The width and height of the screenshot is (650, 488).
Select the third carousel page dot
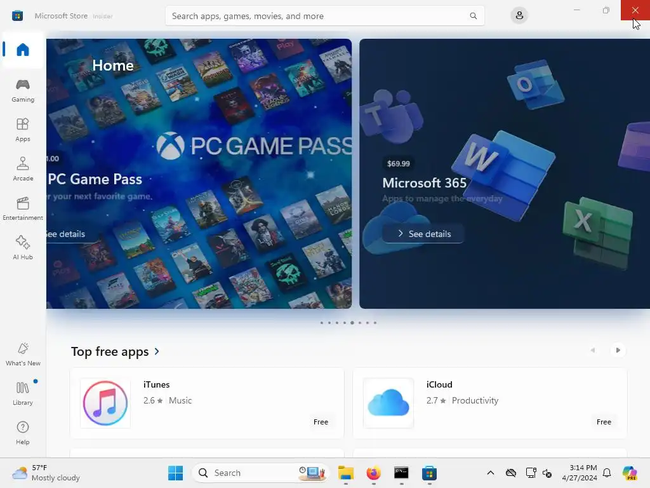coord(337,323)
